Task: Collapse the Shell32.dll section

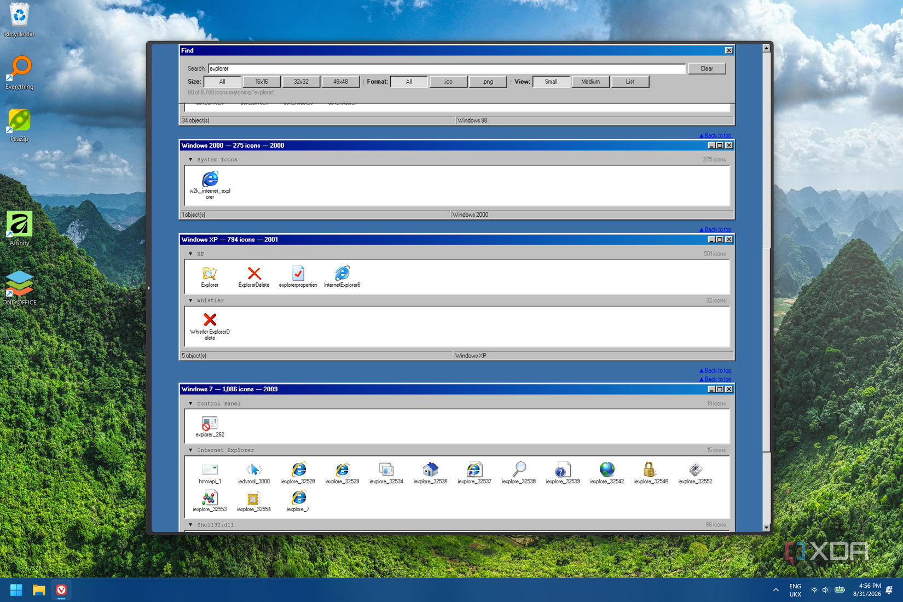Action: click(190, 525)
